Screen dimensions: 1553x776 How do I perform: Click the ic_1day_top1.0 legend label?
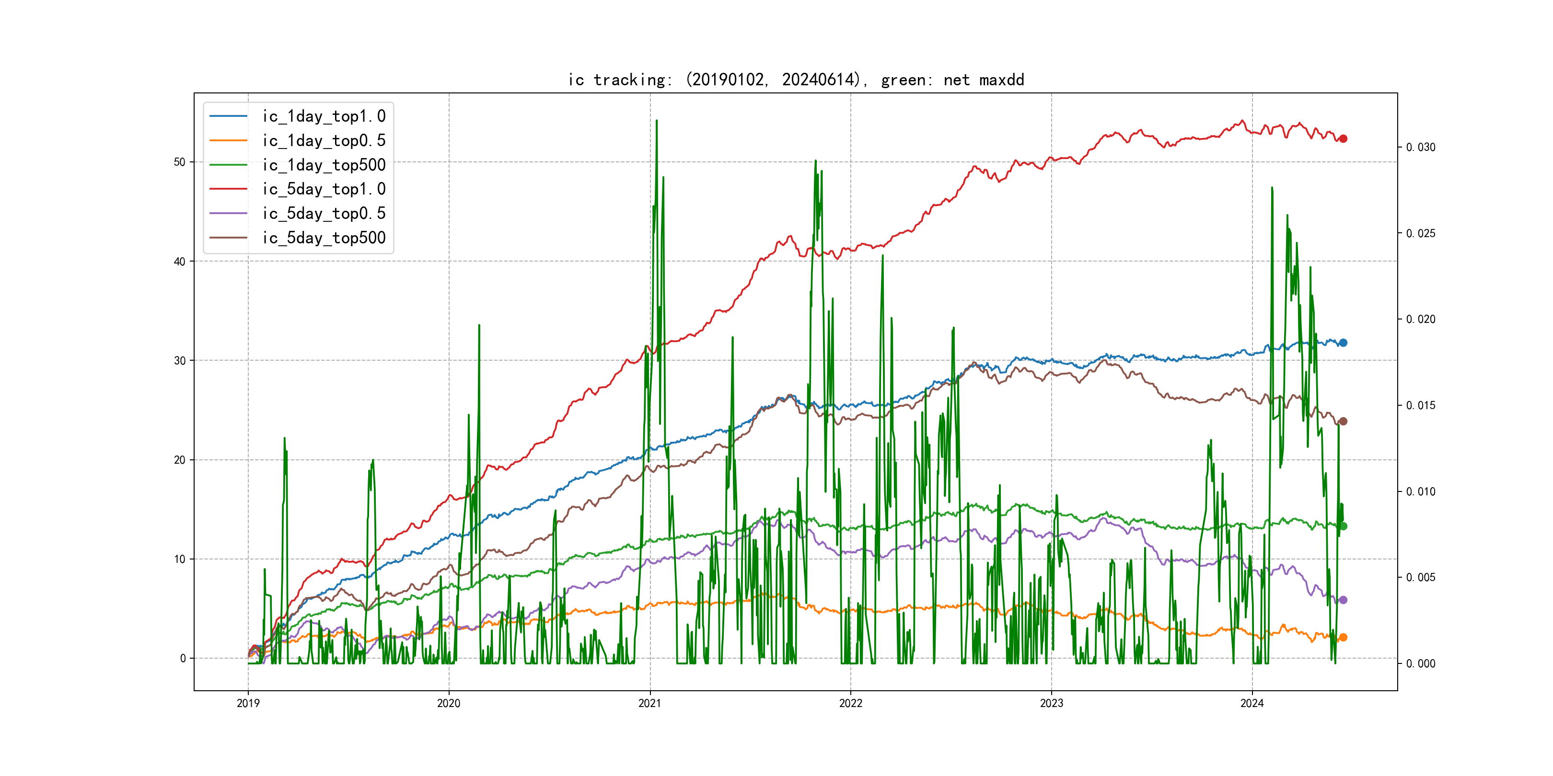(x=324, y=116)
